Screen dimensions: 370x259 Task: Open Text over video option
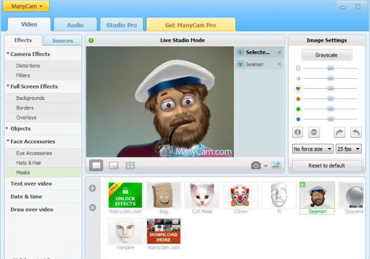coord(31,183)
